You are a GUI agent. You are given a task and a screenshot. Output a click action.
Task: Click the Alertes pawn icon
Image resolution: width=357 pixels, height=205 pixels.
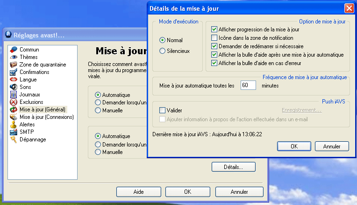tap(14, 124)
